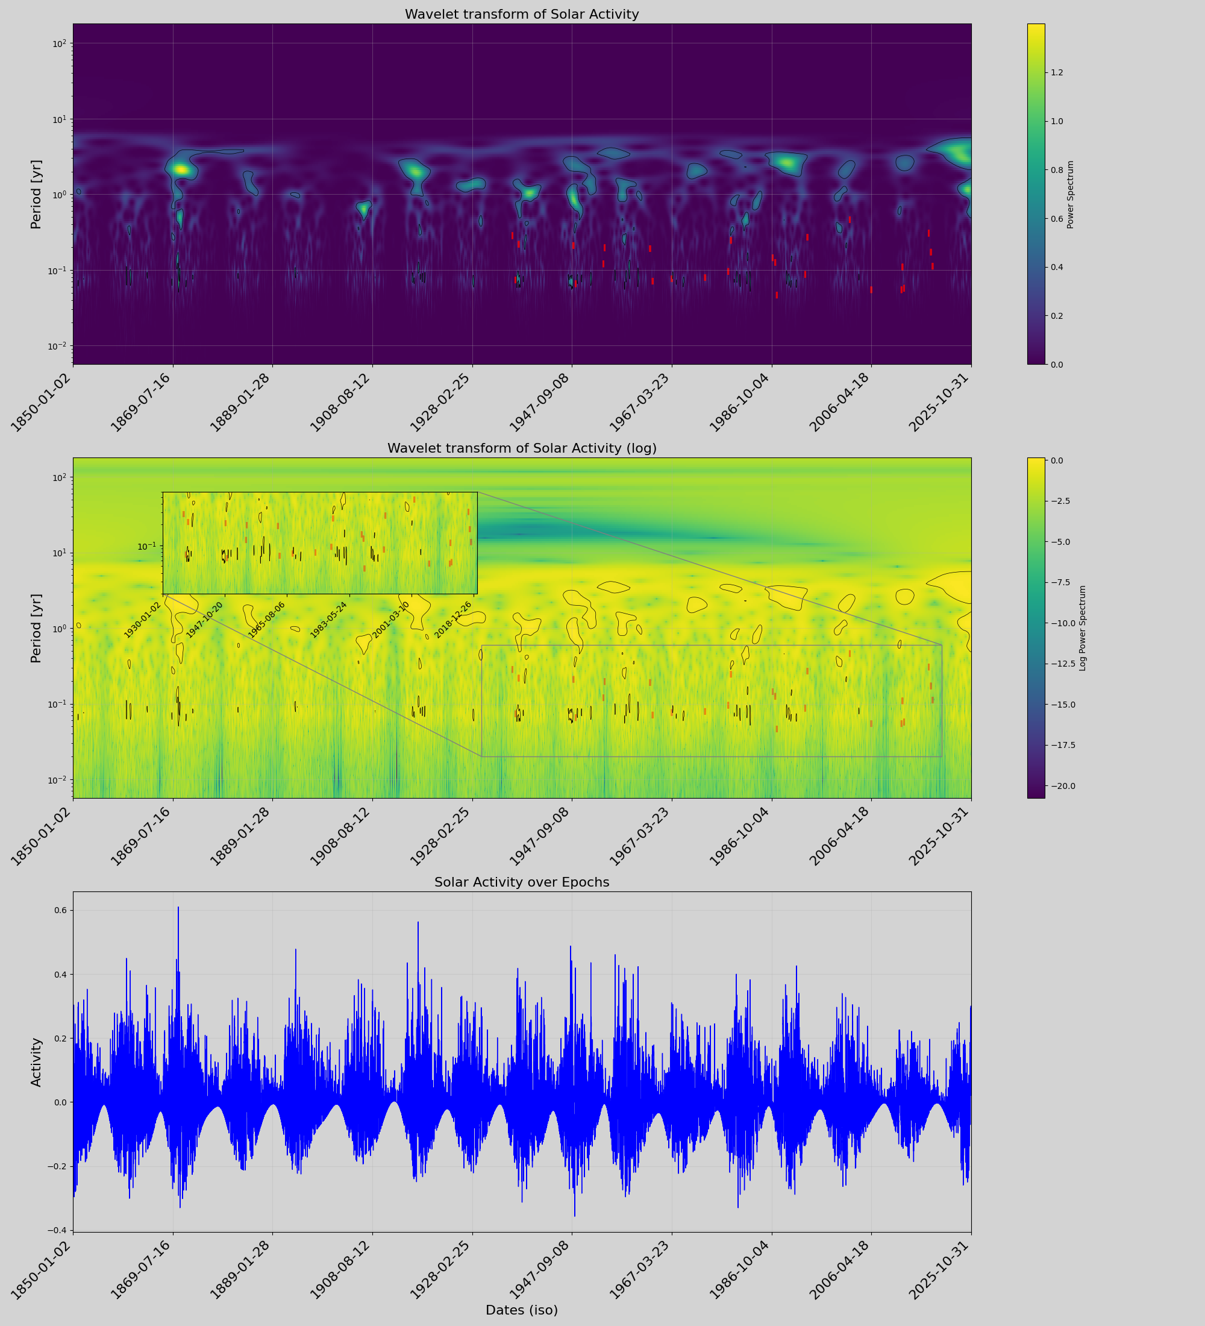Click the 'Solar Activity over Epochs' title

(x=521, y=882)
